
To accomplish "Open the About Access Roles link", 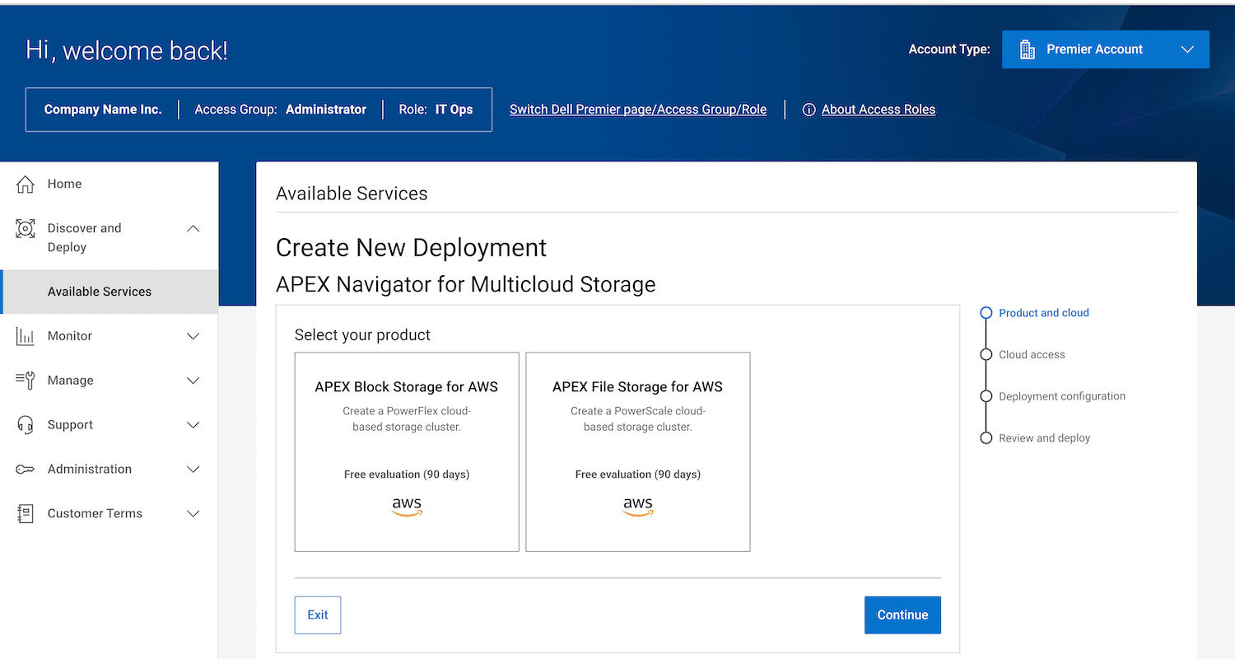I will 878,110.
